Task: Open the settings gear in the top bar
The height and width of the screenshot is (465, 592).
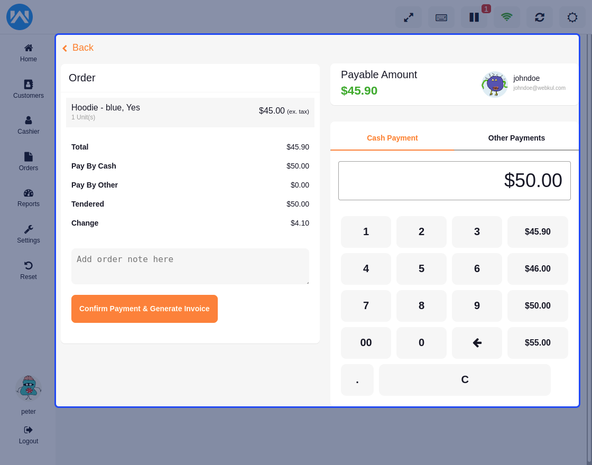Action: point(572,17)
